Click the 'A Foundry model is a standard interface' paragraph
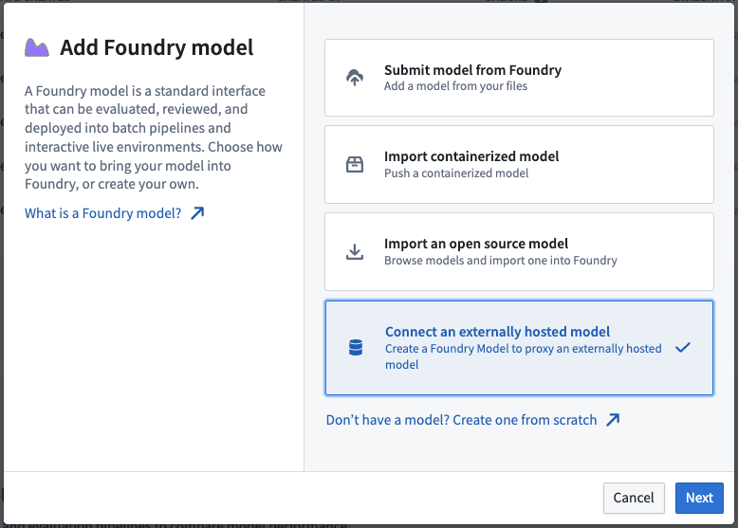738x528 pixels. pos(154,137)
